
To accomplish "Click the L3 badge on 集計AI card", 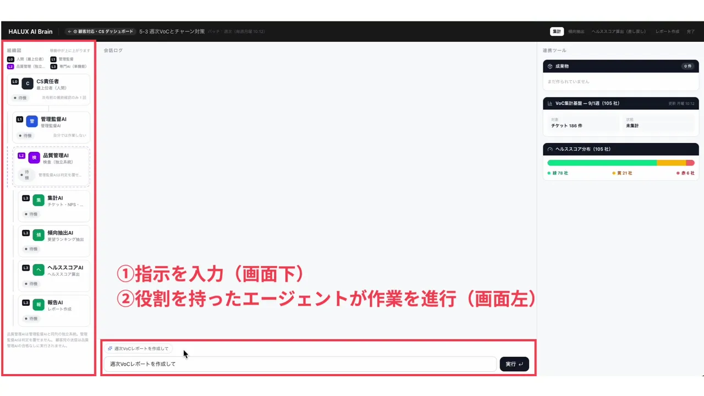I will tap(25, 198).
